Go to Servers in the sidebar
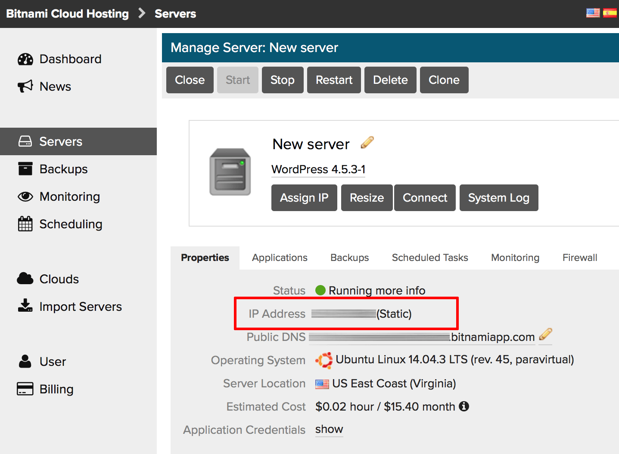619x454 pixels. [78, 141]
